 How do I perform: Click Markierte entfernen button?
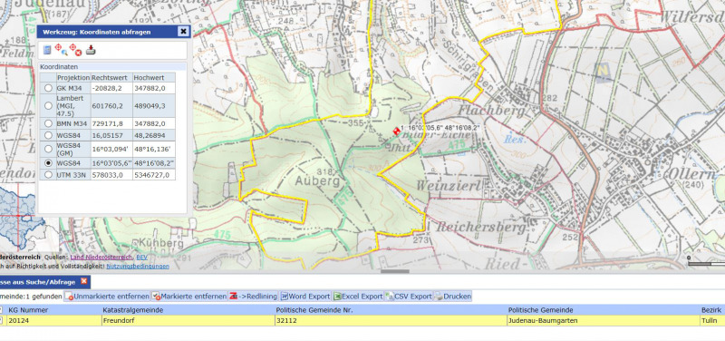(x=189, y=297)
